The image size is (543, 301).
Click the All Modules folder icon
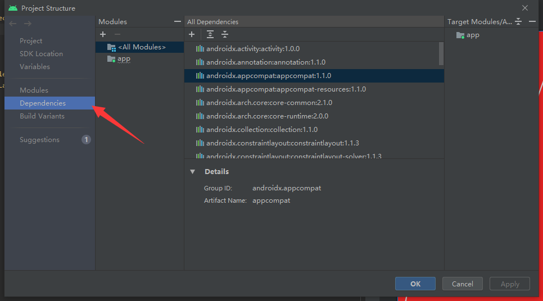[x=111, y=47]
